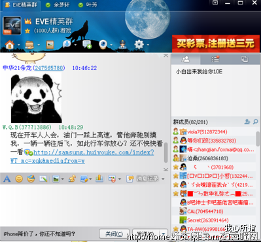Click the QQ number 247565780 link
The height and width of the screenshot is (242, 261).
click(49, 68)
